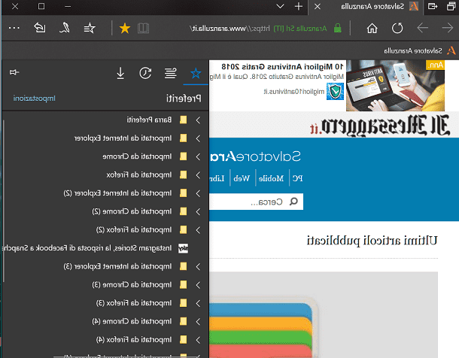
Task: Click Set these tabs aside icon
Action: point(433,6)
